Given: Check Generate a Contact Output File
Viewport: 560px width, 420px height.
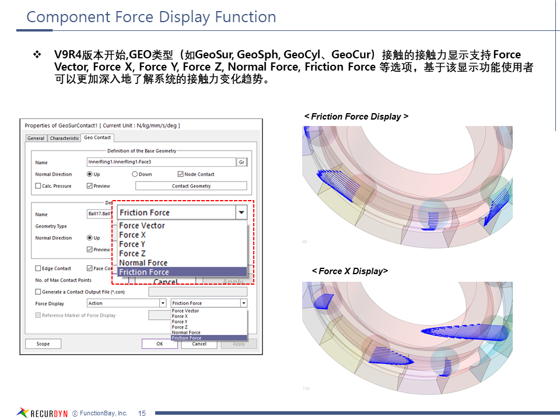Looking at the screenshot, I should point(38,292).
